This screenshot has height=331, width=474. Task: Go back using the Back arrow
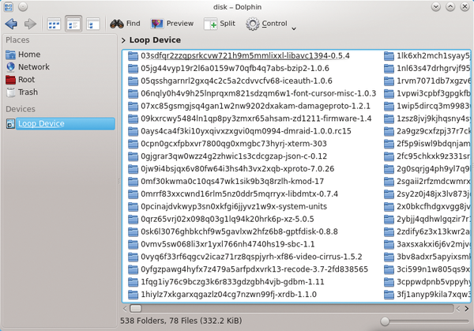pos(11,24)
